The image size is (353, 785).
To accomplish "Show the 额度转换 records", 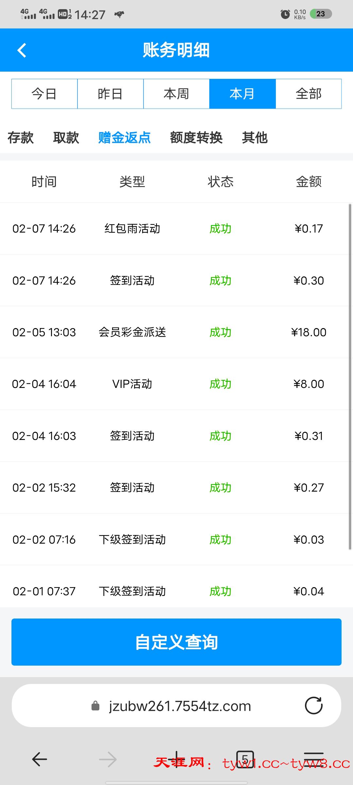I will (196, 137).
